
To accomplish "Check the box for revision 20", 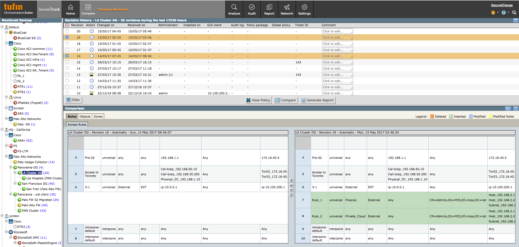I will 67,31.
